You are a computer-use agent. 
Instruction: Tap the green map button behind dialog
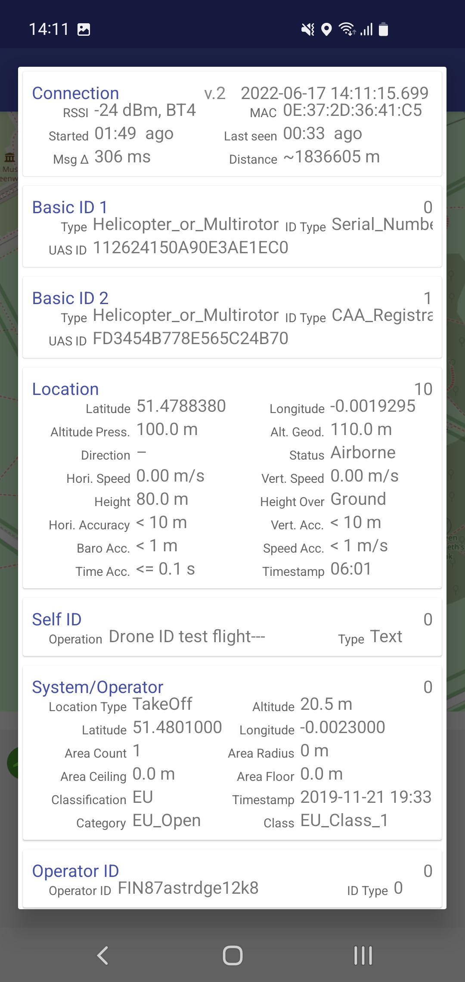pos(12,763)
